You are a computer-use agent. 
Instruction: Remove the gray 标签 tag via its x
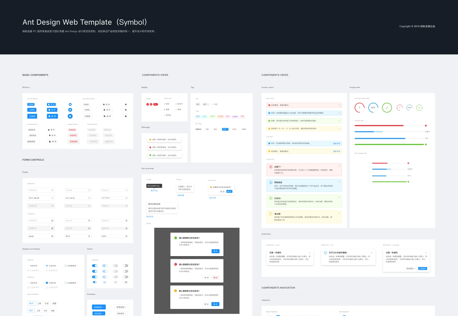[x=208, y=104]
